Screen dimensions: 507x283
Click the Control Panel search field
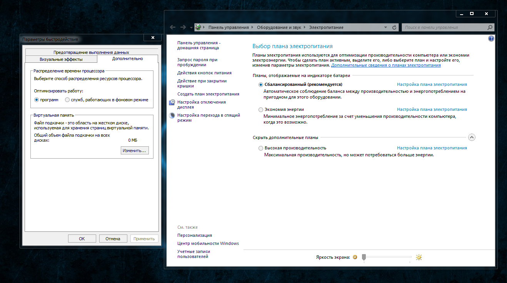pyautogui.click(x=444, y=27)
